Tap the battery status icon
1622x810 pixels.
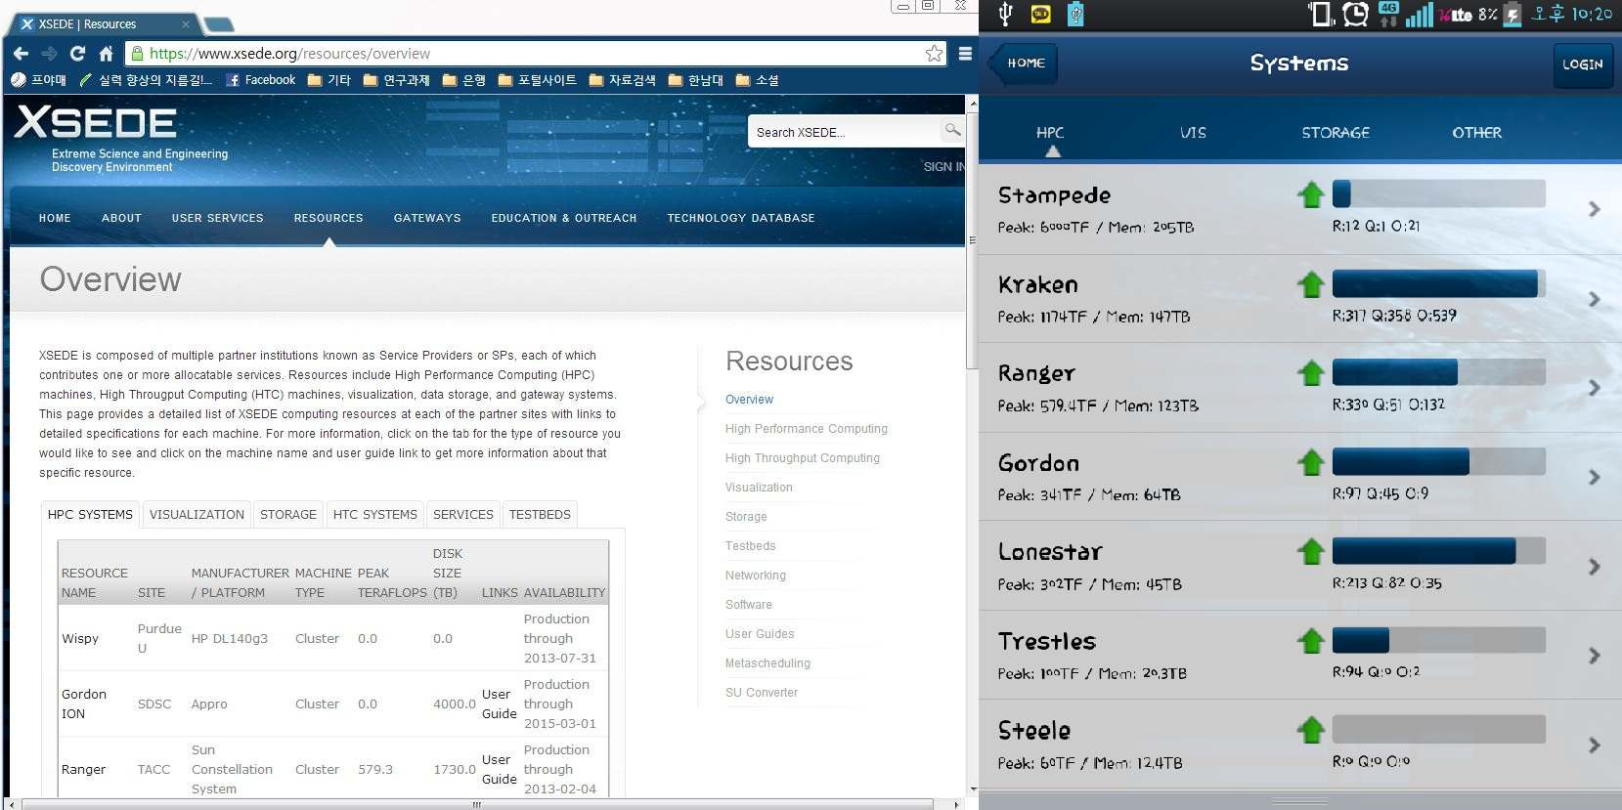point(1512,14)
